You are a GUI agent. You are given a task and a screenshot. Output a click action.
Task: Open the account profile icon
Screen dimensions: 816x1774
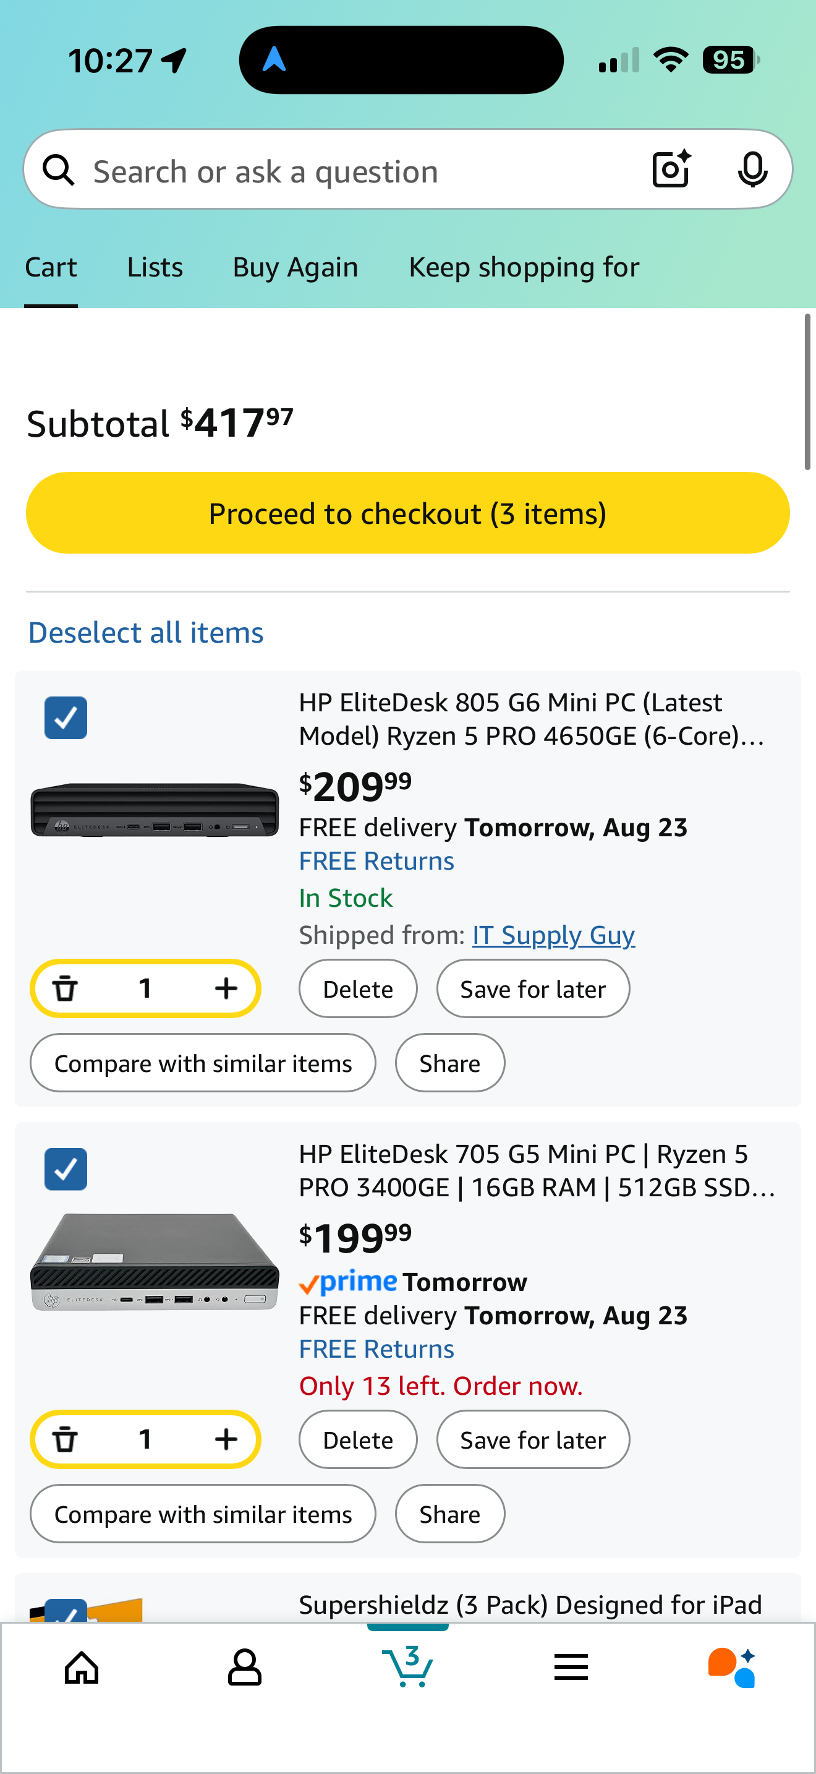[x=245, y=1667]
